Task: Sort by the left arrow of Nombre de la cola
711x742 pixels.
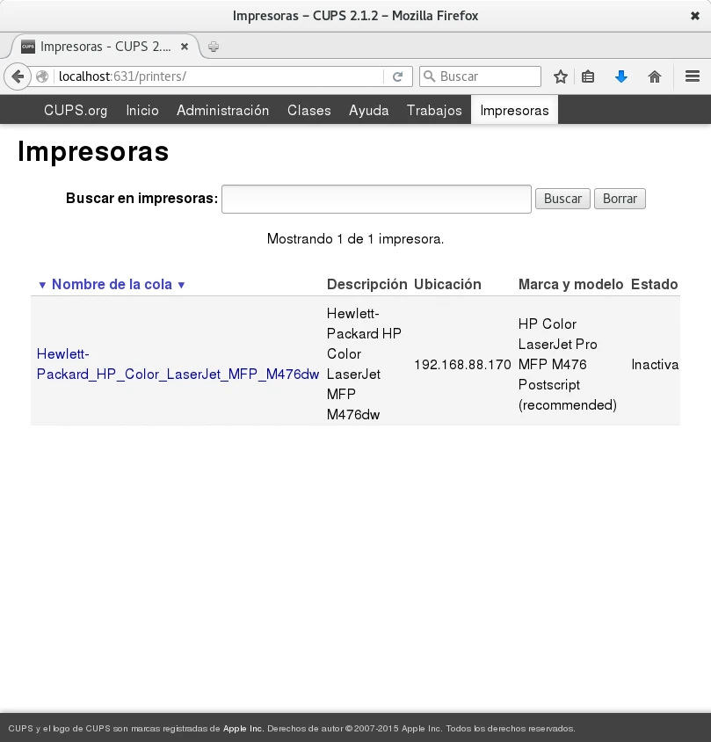Action: [x=42, y=285]
